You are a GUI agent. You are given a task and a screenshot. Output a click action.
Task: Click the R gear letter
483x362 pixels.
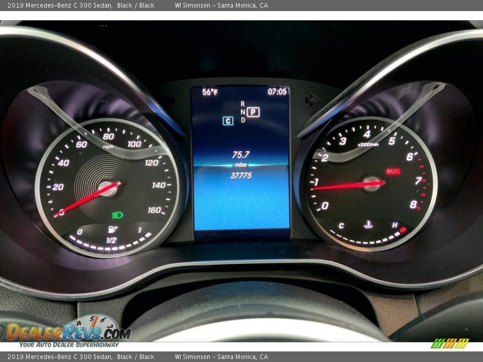point(243,104)
